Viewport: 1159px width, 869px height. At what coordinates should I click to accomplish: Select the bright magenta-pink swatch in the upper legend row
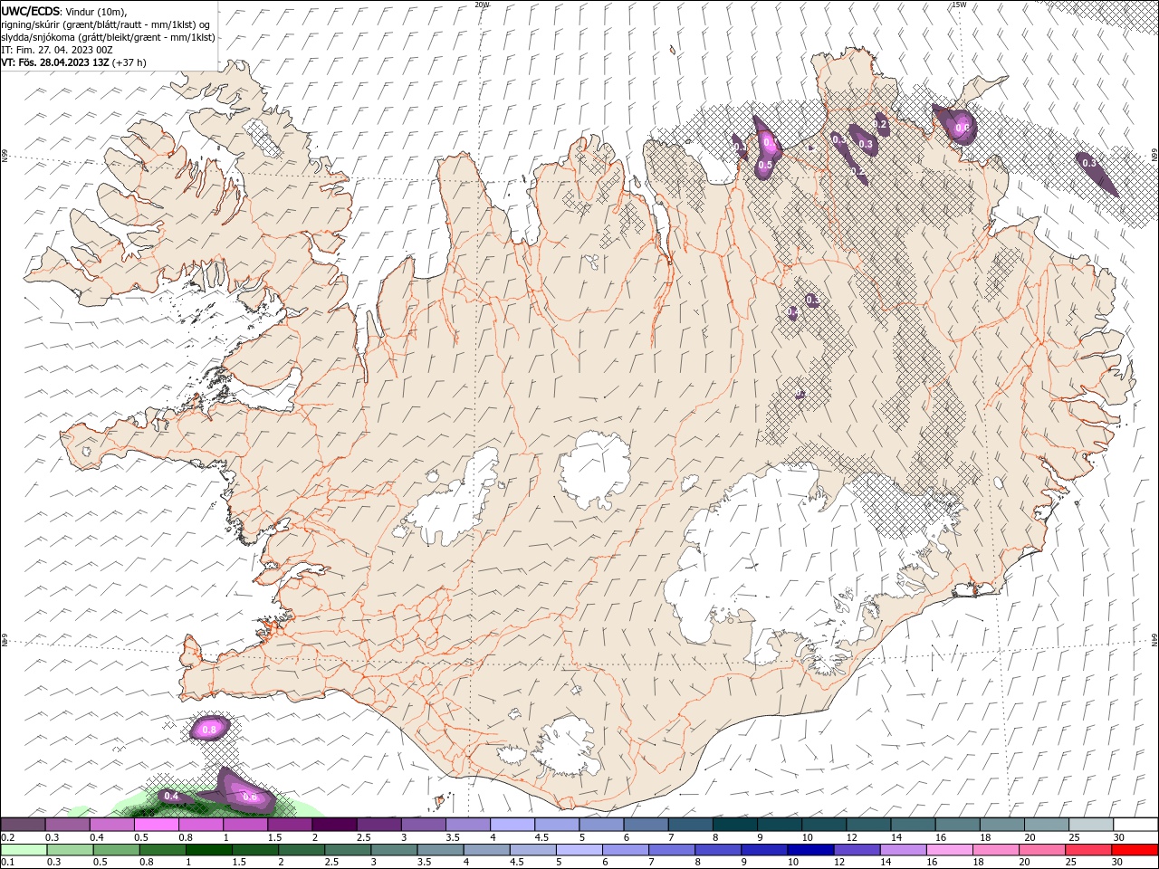[x=157, y=825]
